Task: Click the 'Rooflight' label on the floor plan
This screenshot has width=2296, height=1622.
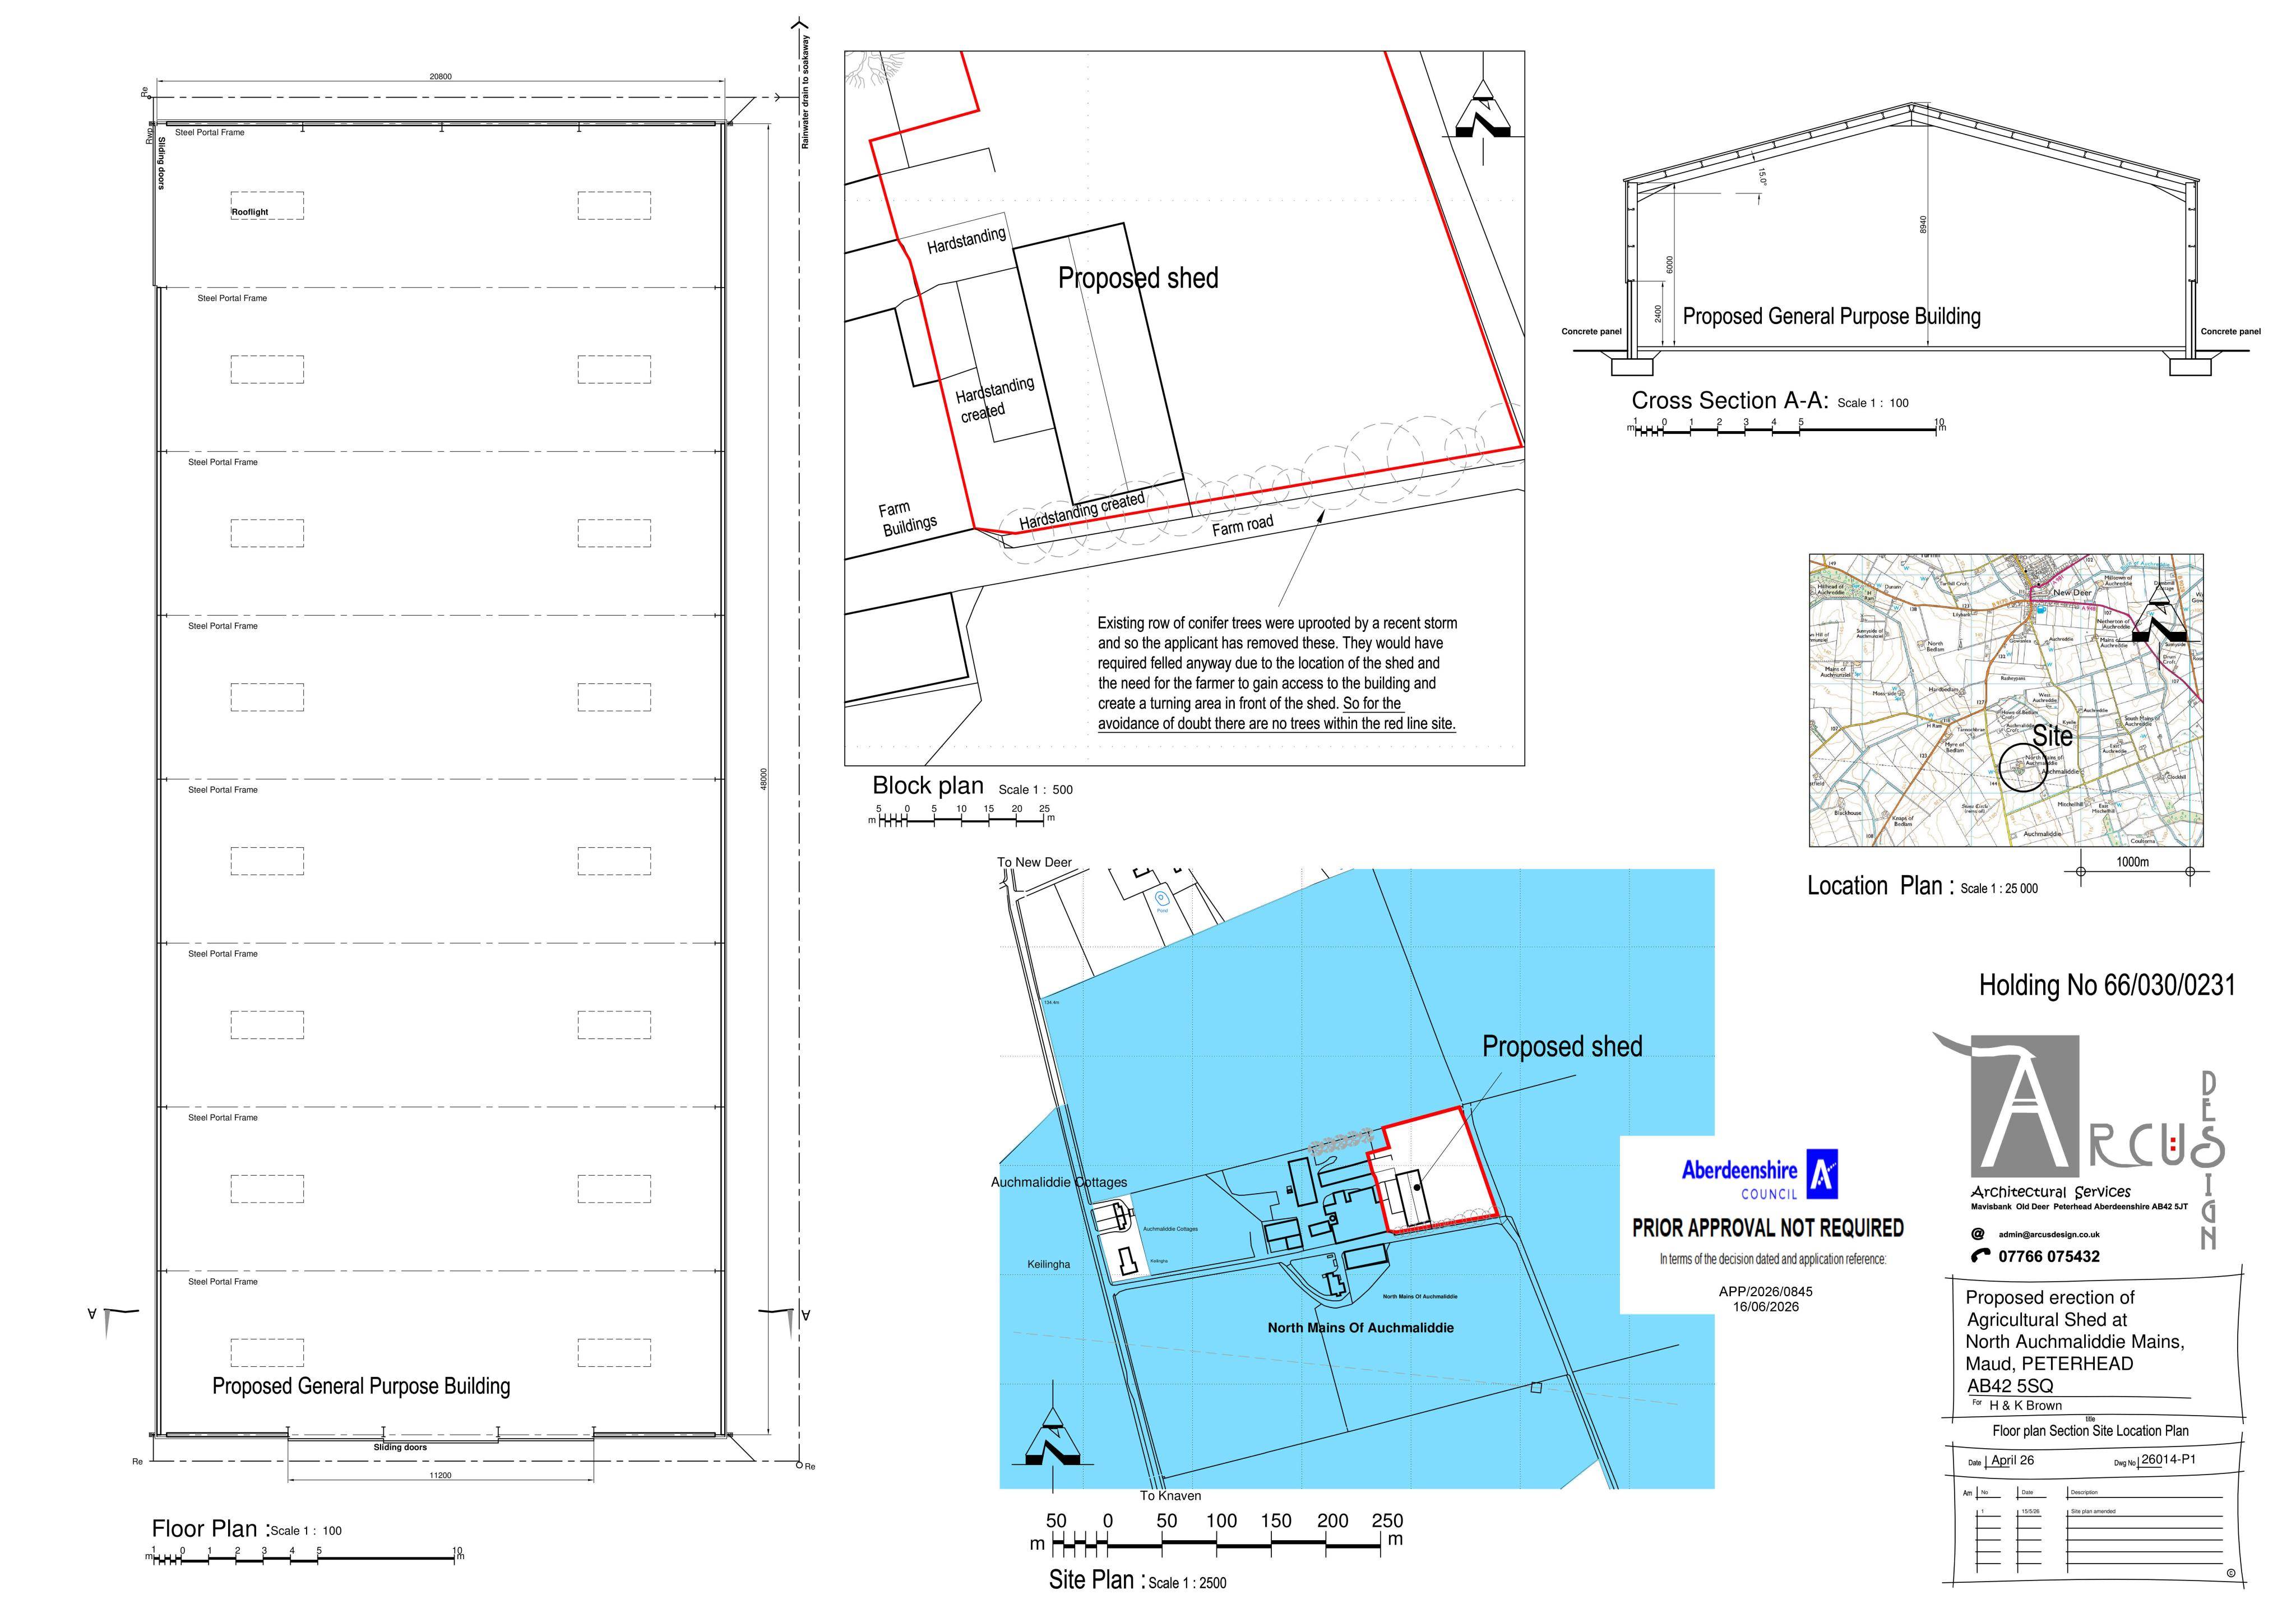Action: (x=250, y=212)
